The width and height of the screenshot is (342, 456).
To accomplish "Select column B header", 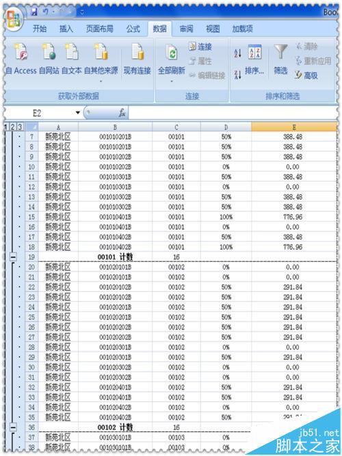I will tap(116, 126).
